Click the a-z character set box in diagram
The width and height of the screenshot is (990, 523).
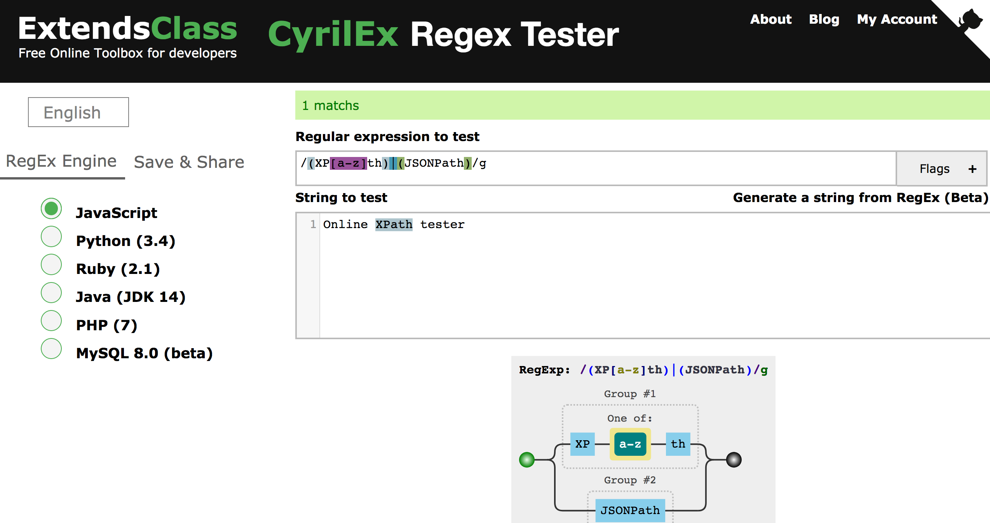click(630, 444)
